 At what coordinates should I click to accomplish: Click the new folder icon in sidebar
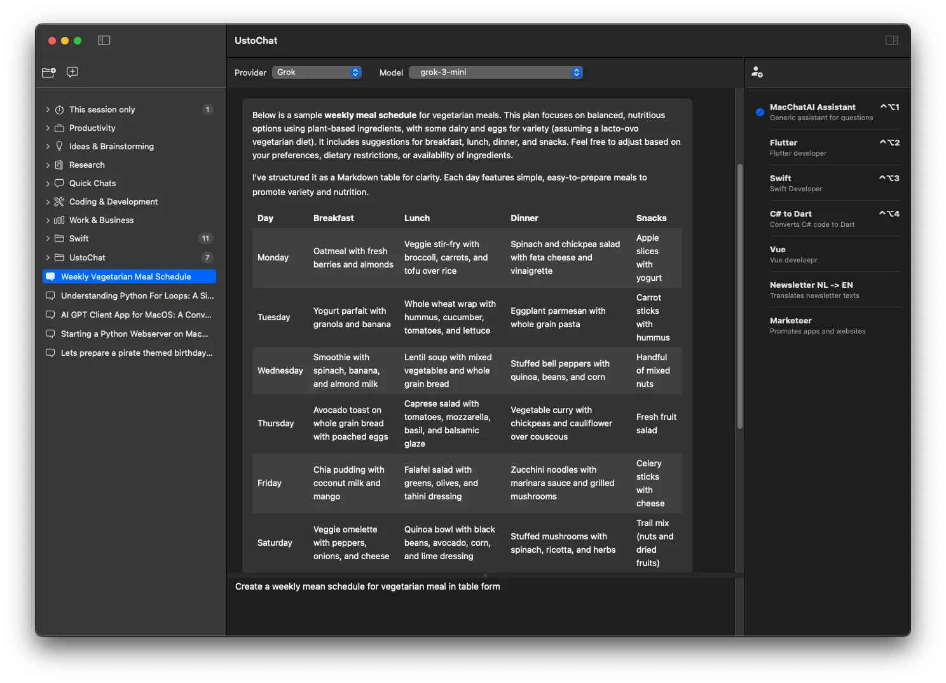[49, 72]
